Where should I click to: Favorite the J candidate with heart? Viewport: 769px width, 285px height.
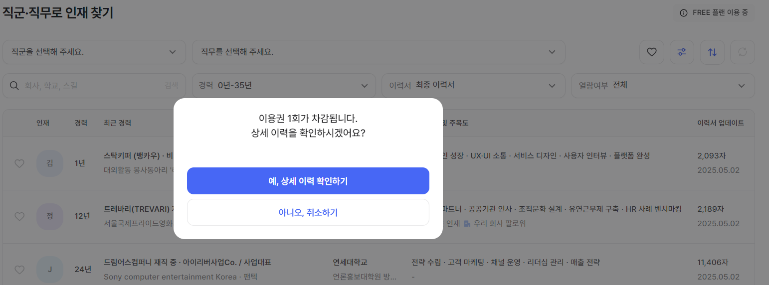click(19, 270)
